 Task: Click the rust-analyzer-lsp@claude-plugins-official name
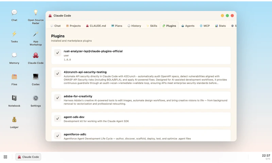click(x=93, y=51)
